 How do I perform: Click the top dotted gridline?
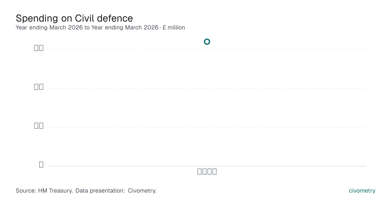[x=207, y=49]
